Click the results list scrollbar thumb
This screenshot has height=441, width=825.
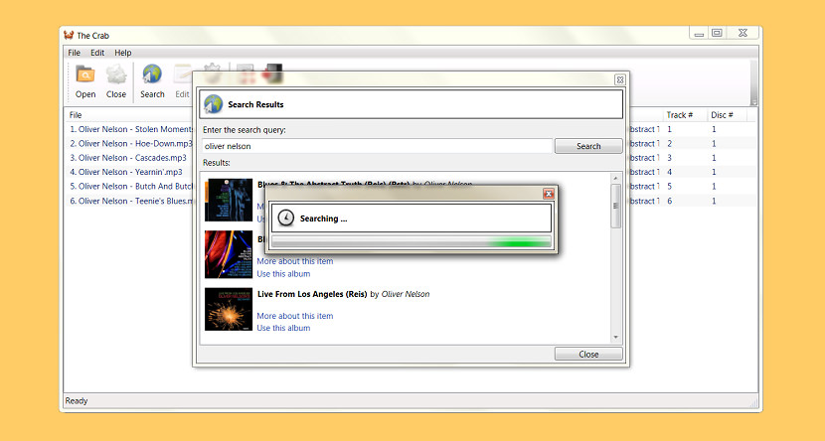[615, 206]
